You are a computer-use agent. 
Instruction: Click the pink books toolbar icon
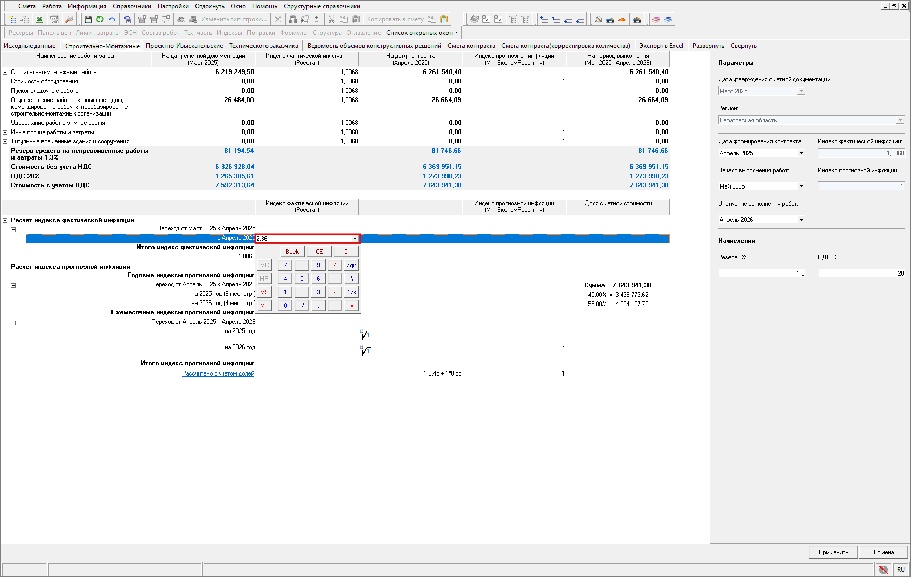pyautogui.click(x=656, y=19)
